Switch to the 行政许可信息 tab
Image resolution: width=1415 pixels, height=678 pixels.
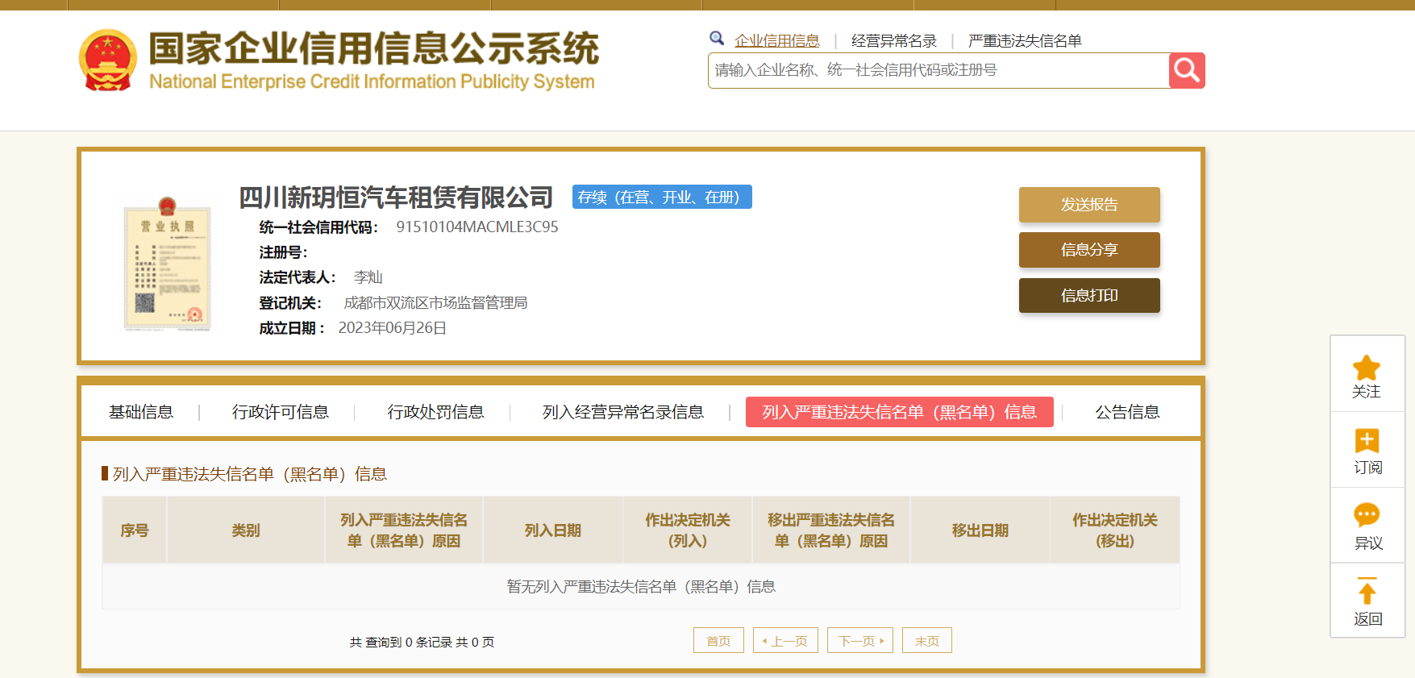pyautogui.click(x=281, y=412)
